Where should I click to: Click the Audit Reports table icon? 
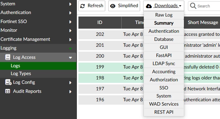[x=7, y=91]
